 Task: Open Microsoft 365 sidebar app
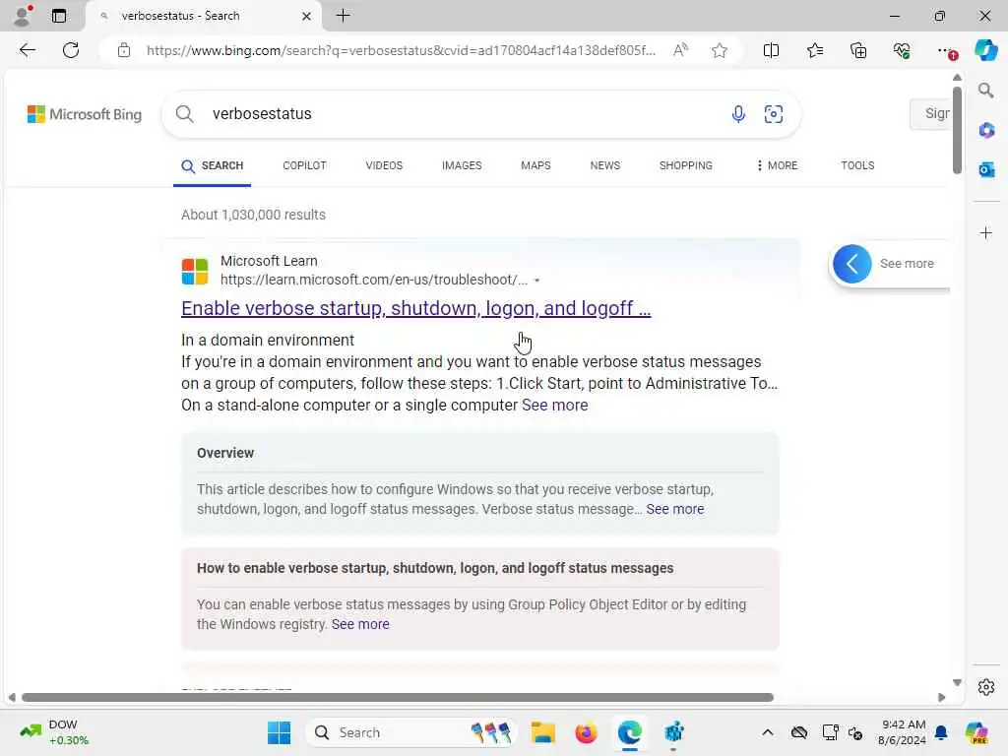click(986, 131)
